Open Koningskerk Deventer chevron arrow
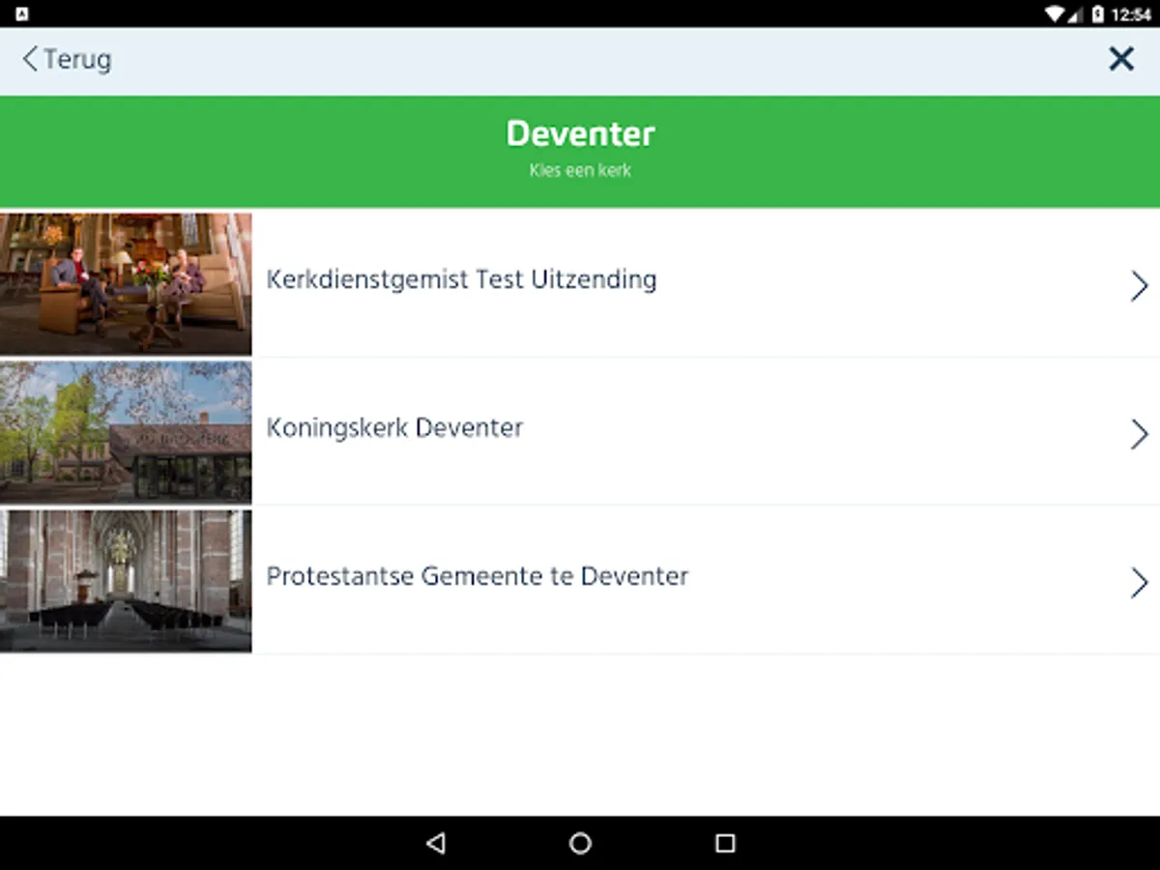The image size is (1160, 870). (1139, 435)
